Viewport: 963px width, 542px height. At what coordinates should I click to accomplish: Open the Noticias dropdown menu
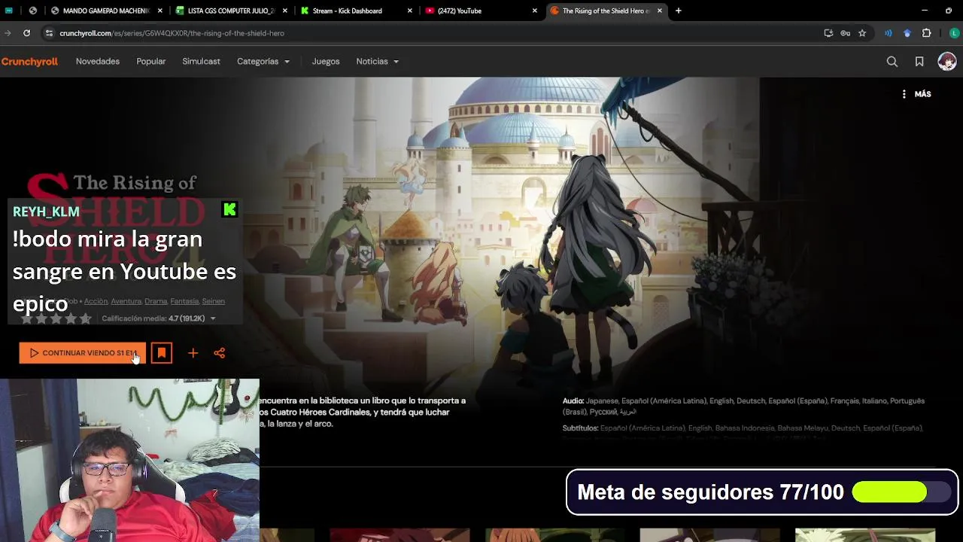coord(378,62)
